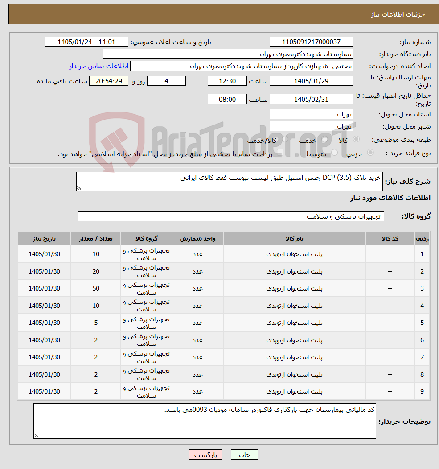Click the remaining days field showing 4
The height and width of the screenshot is (469, 439).
pos(166,81)
